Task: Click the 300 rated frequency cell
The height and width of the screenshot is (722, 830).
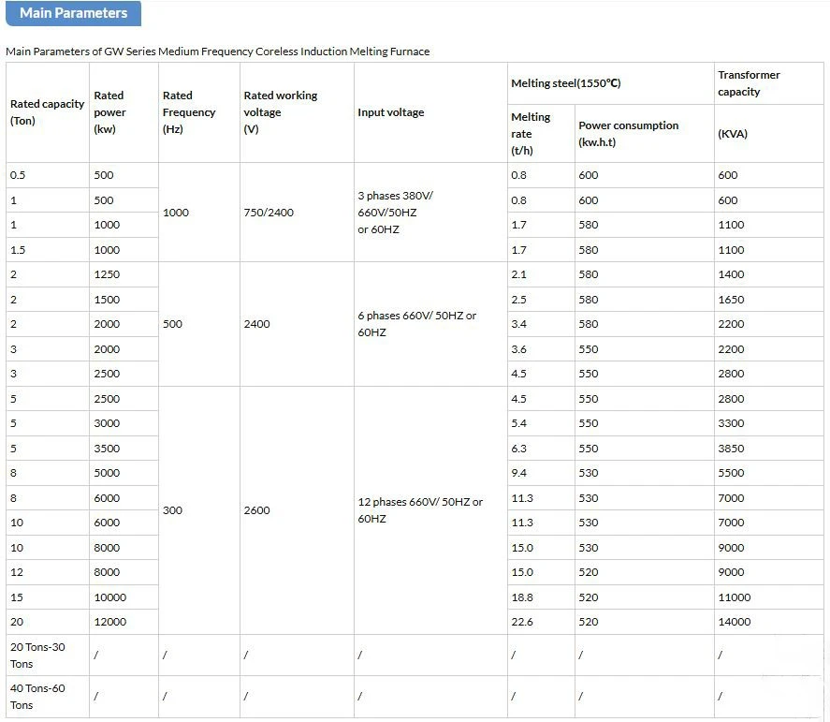Action: 199,510
